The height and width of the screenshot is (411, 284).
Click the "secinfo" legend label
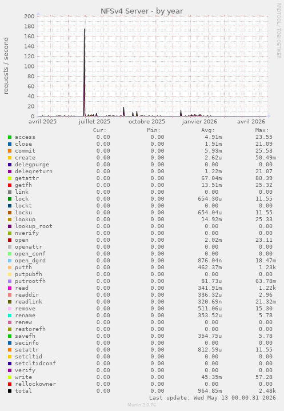click(x=27, y=343)
